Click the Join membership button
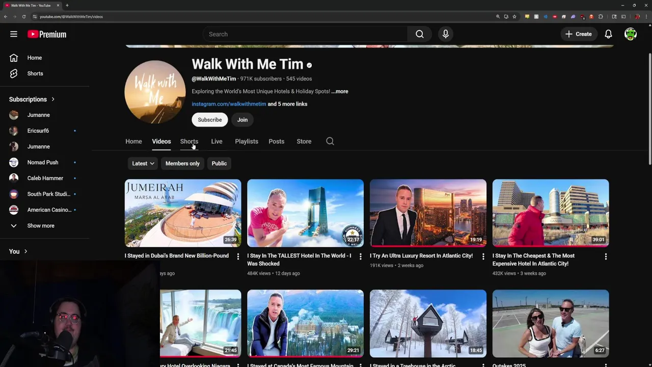The height and width of the screenshot is (367, 652). pos(242,120)
